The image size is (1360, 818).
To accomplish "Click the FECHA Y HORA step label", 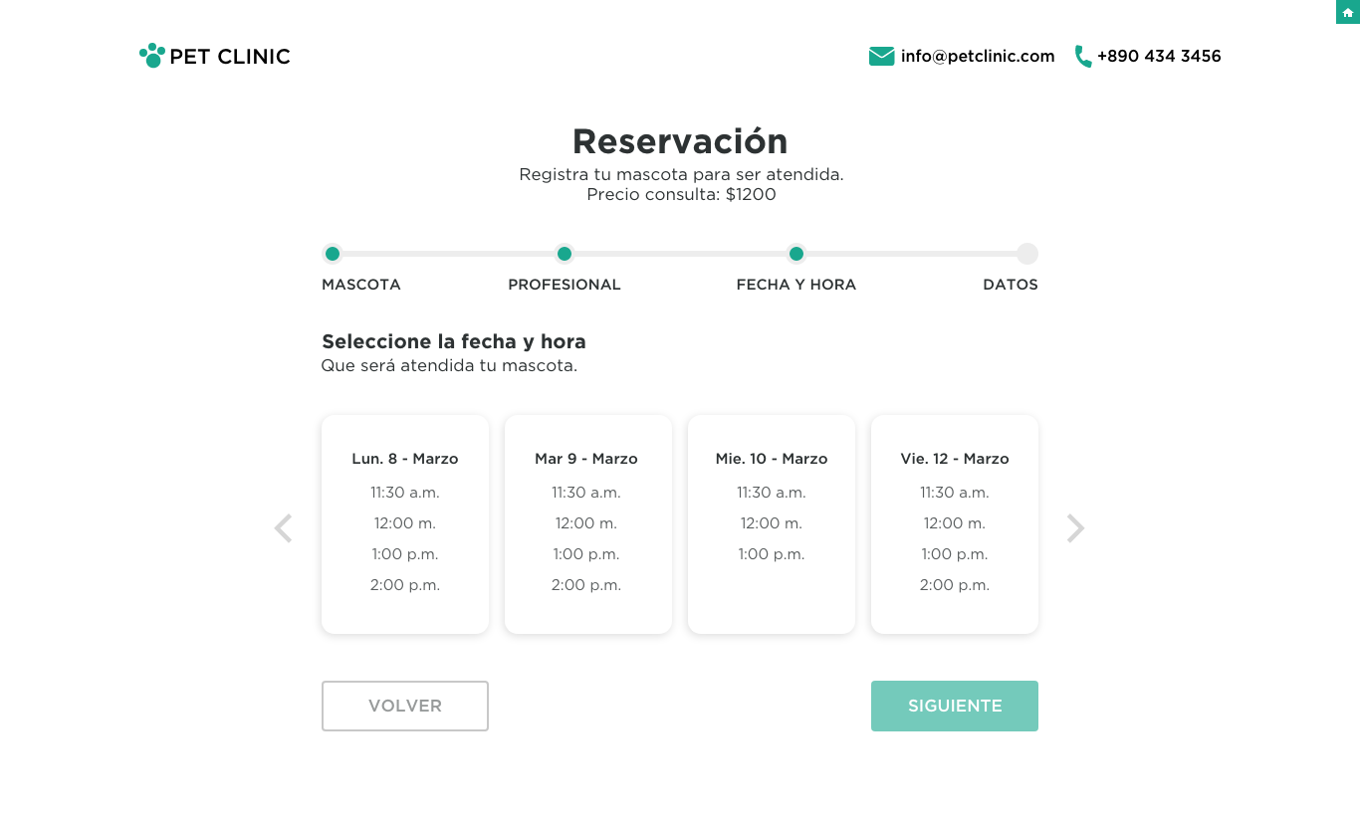I will coord(796,285).
